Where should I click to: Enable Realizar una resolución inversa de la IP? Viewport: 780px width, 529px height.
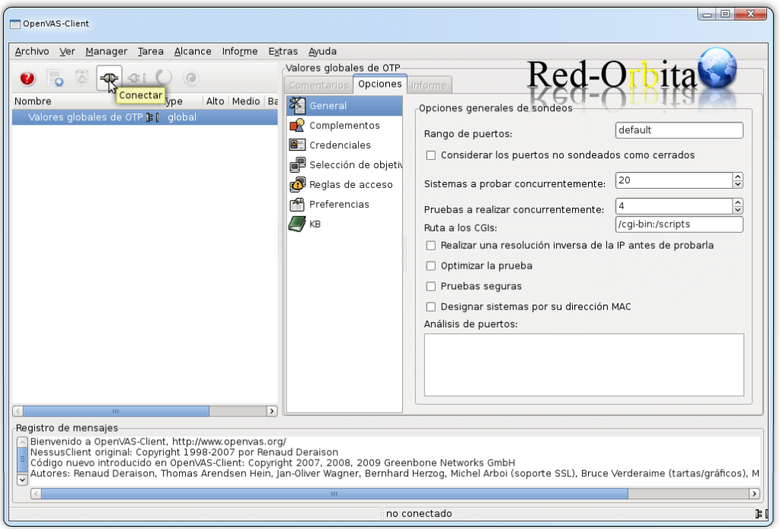pyautogui.click(x=431, y=246)
